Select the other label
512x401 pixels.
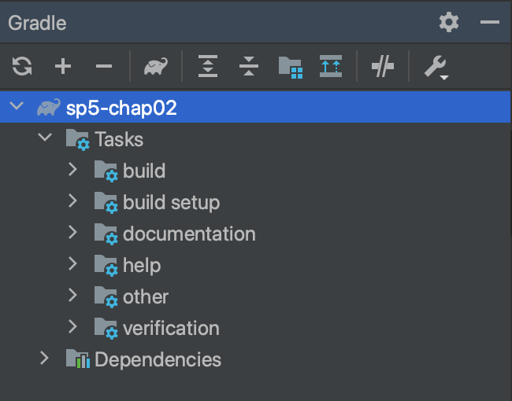[x=146, y=296]
